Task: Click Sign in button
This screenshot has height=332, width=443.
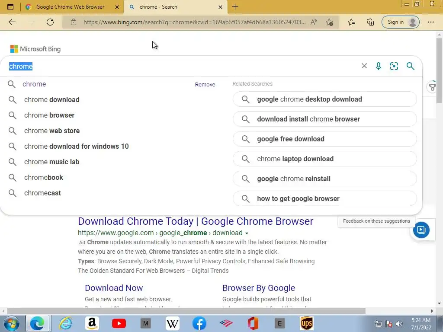Action: coord(400,22)
